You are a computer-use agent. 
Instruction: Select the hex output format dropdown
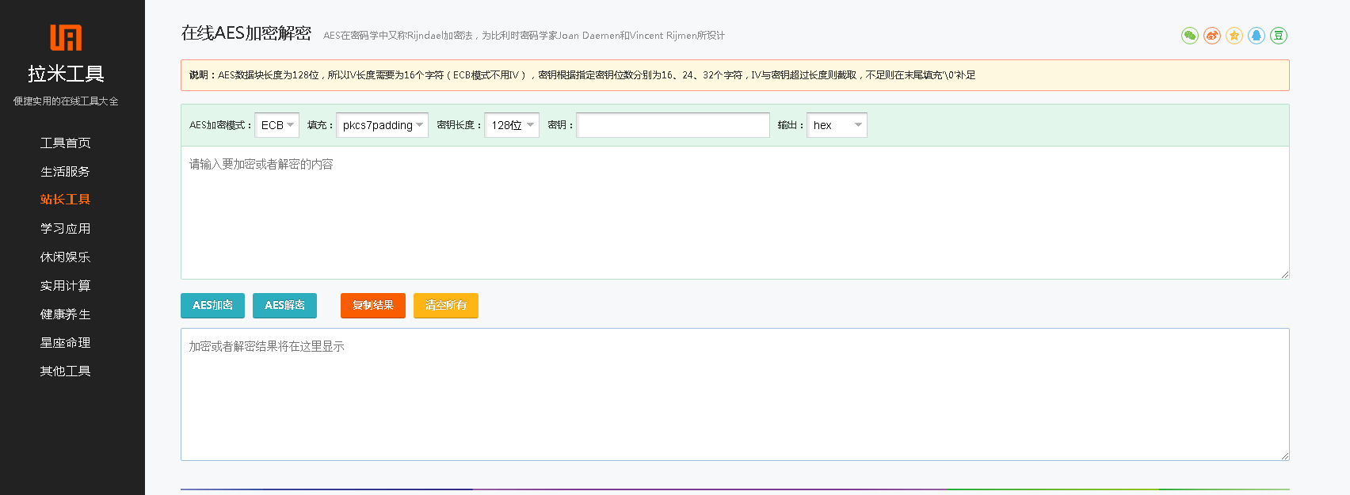tap(837, 125)
